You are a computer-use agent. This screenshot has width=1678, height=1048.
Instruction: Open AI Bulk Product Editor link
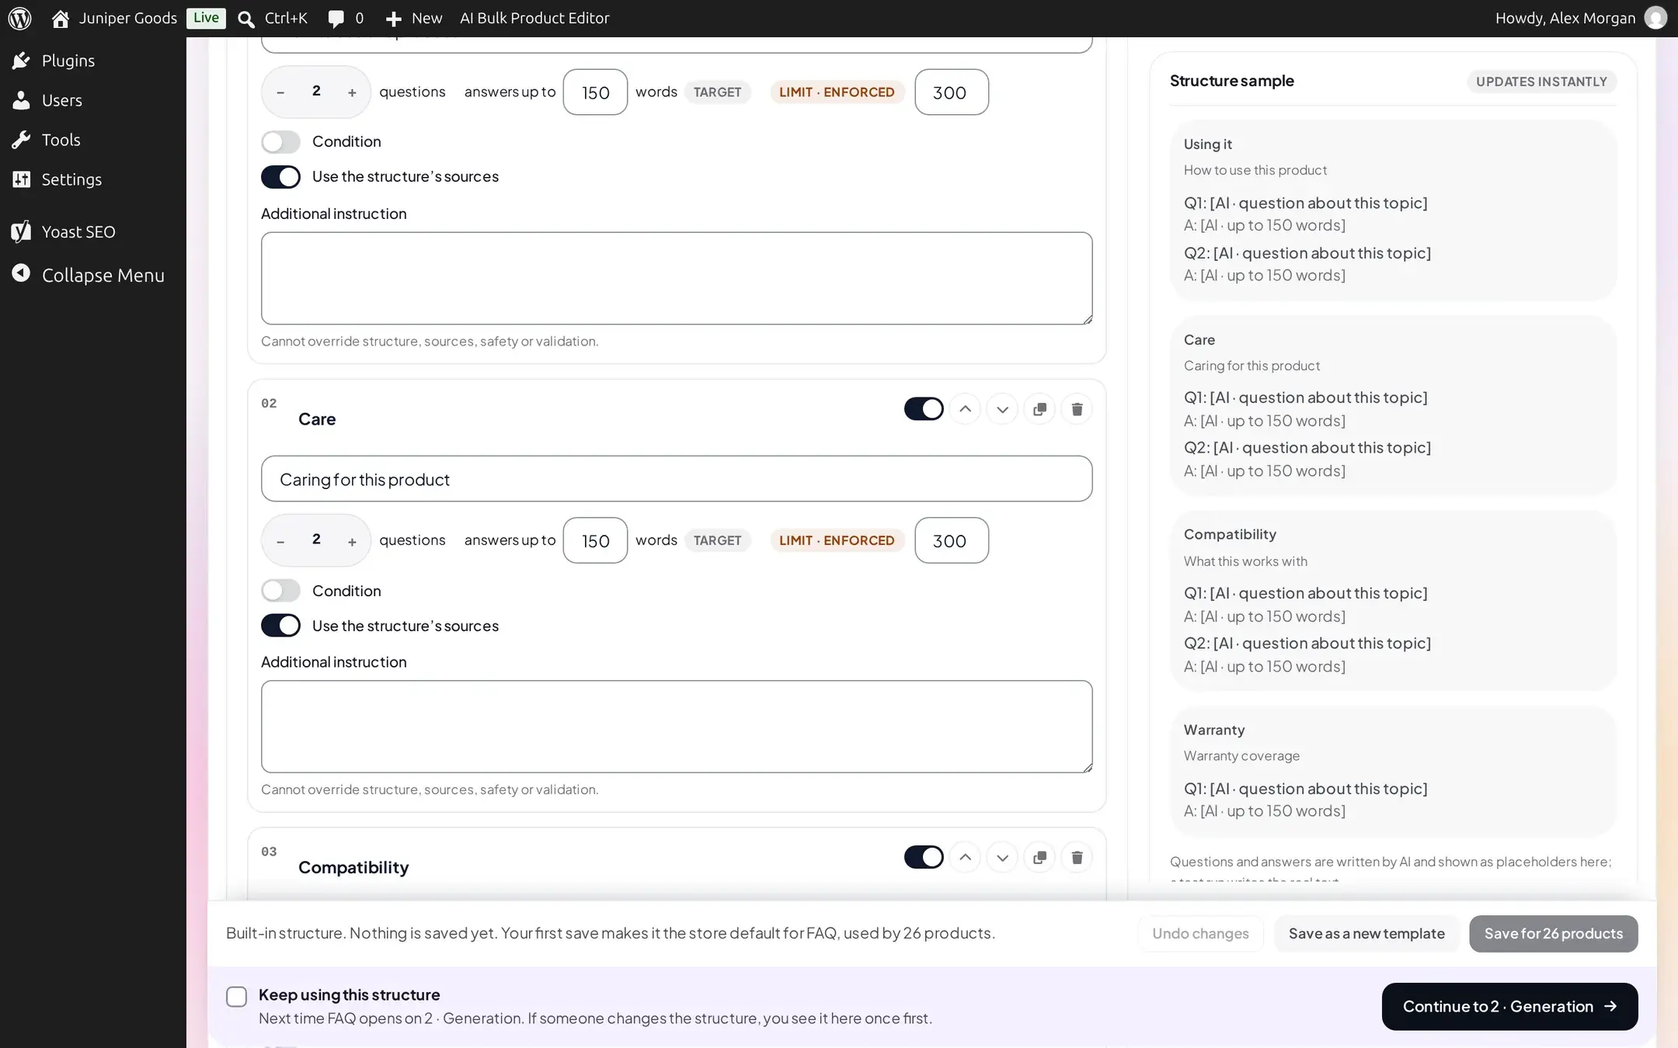coord(534,18)
